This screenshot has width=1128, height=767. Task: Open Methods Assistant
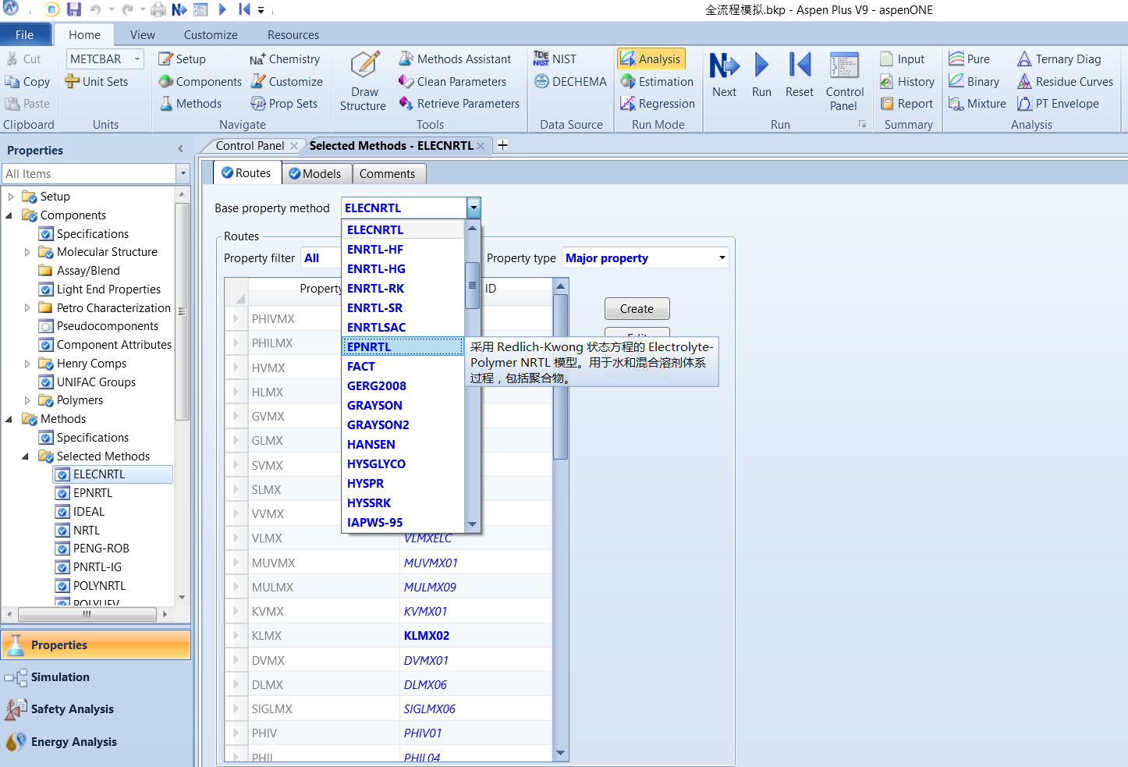456,59
